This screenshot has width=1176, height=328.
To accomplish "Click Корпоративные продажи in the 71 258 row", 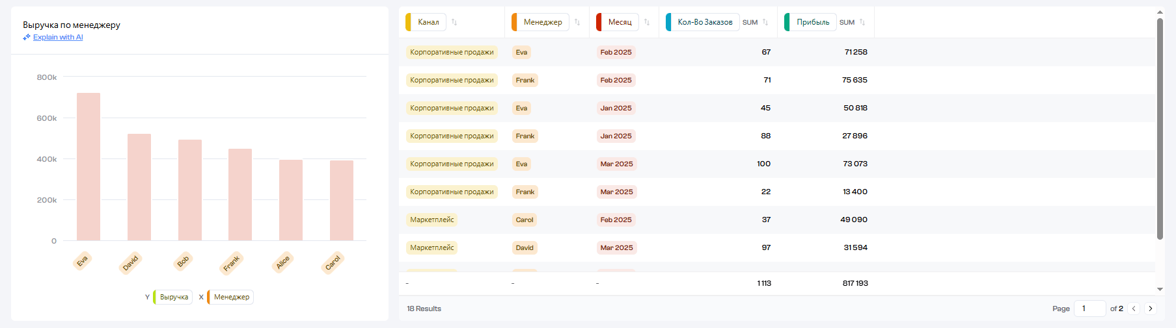I will [x=452, y=52].
